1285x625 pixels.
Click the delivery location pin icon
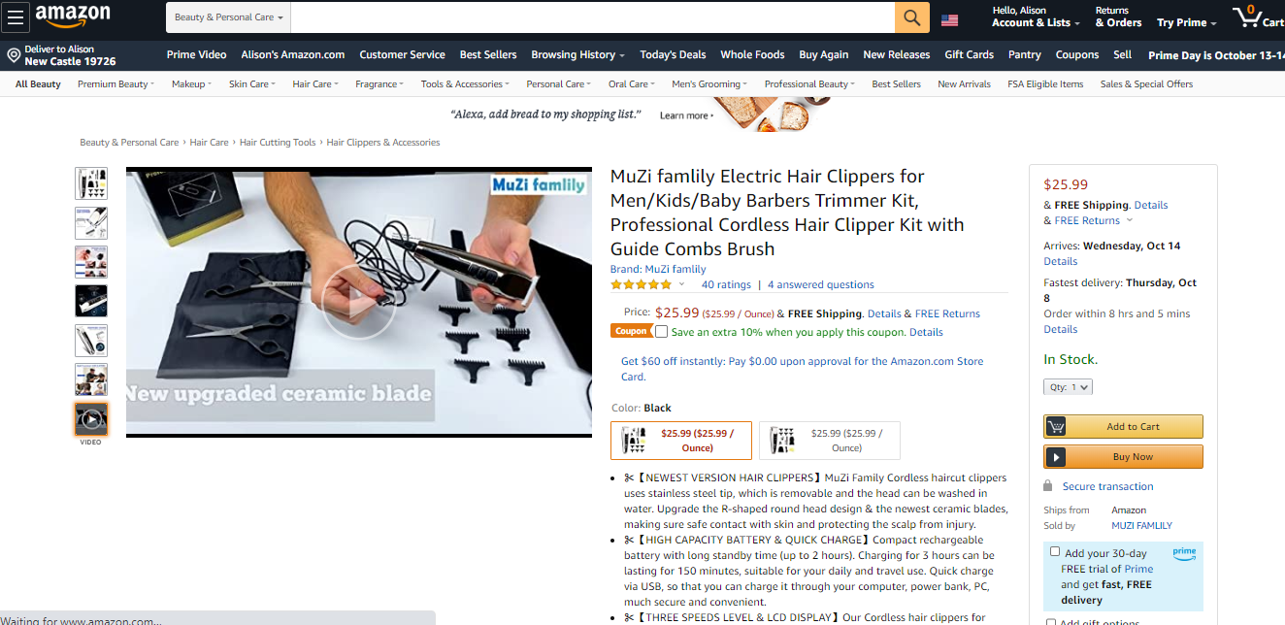[14, 55]
